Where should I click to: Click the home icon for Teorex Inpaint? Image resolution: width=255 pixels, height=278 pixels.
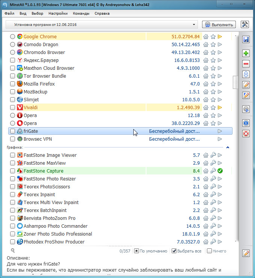(x=206, y=194)
